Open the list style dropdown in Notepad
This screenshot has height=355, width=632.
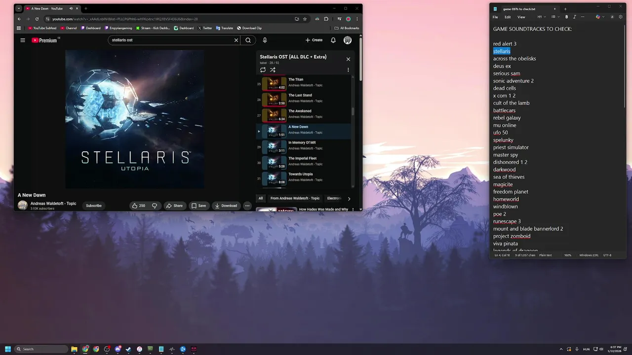pos(555,17)
